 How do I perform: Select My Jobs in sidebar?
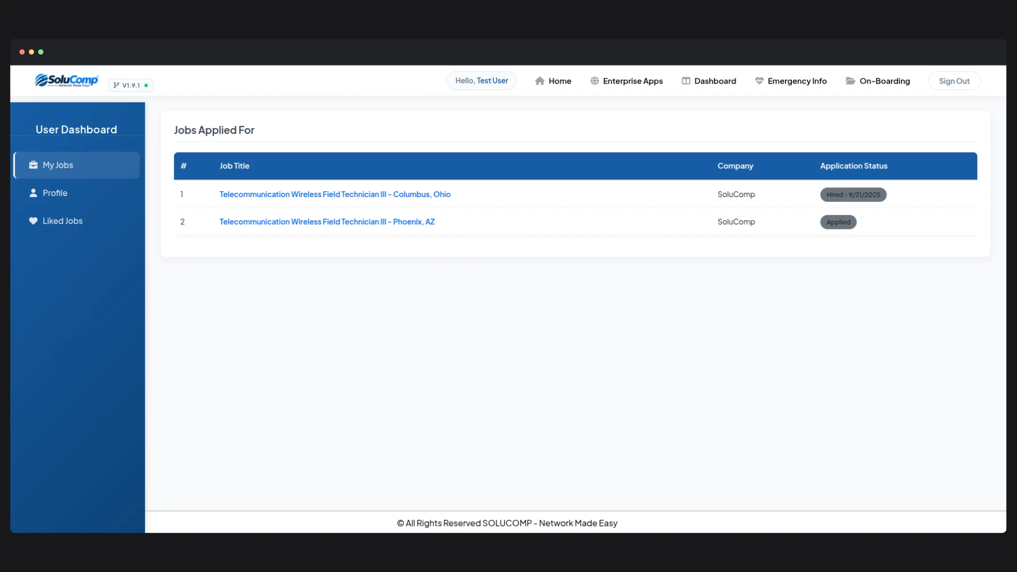point(77,165)
